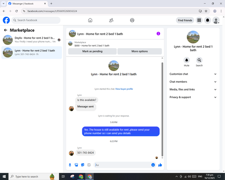Open the Windows notification center icon
This screenshot has height=180, width=225.
pos(219,176)
